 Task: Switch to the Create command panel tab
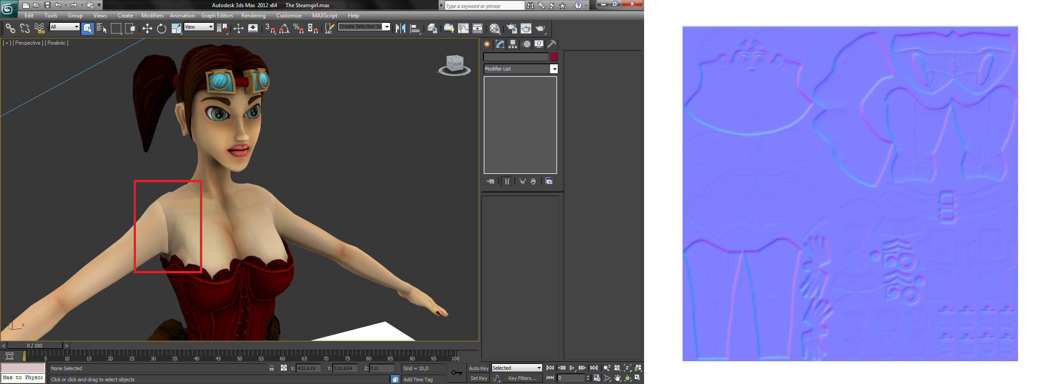tap(487, 44)
